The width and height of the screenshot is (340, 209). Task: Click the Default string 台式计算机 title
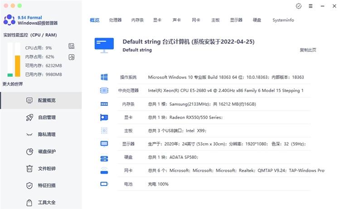coord(189,42)
